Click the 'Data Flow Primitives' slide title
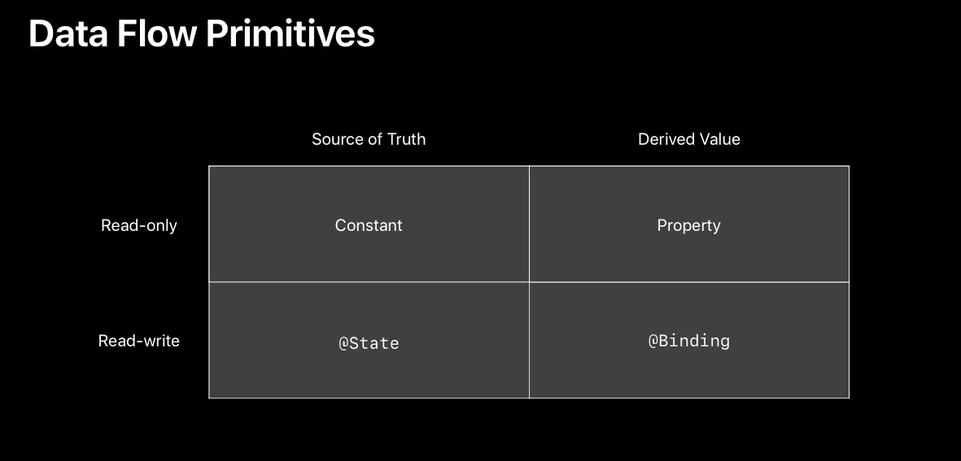Screen dimensions: 961x461 [202, 33]
